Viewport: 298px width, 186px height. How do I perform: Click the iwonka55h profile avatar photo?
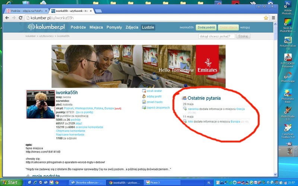click(x=40, y=104)
